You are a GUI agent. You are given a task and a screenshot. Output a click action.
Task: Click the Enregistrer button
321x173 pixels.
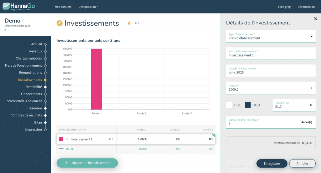(272, 163)
